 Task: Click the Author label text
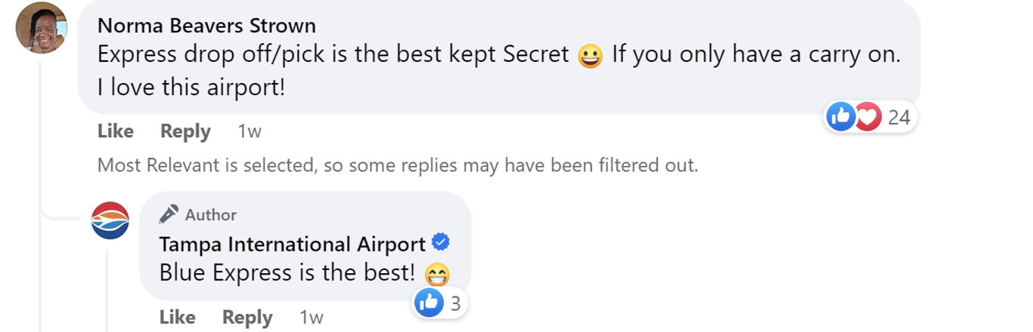pyautogui.click(x=211, y=215)
